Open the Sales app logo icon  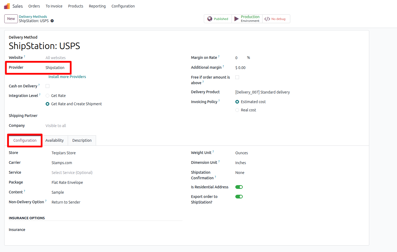pos(7,6)
